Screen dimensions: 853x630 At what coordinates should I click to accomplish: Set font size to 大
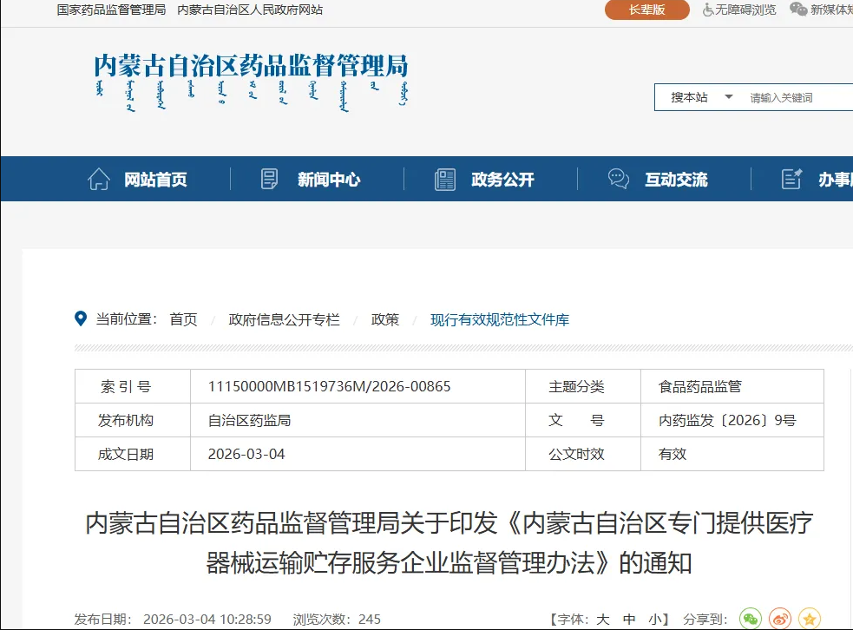(x=603, y=620)
